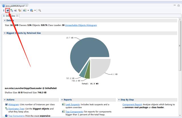The height and width of the screenshot is (118, 182).
Task: Select the java_pid4928.hprof editor tab
Action: [x=15, y=6]
